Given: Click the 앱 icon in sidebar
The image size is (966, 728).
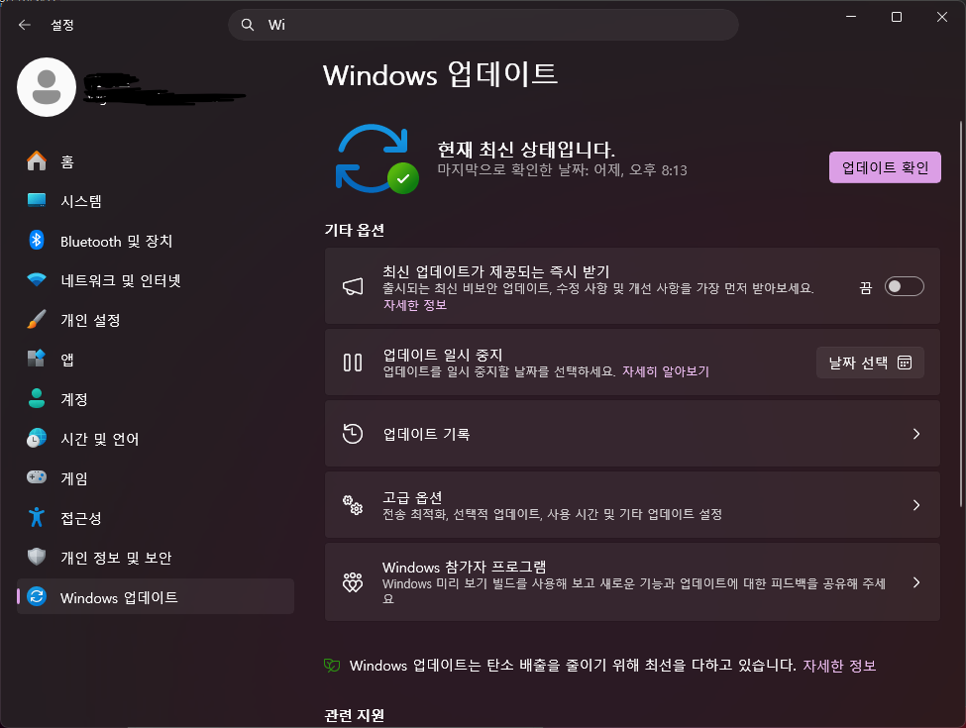Looking at the screenshot, I should pos(37,359).
